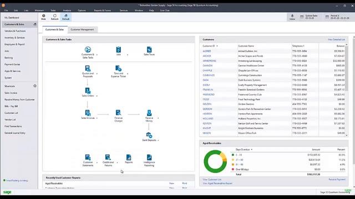This screenshot has width=355, height=199.
Task: Click the Customers list scroll-down arrow
Action: coord(346,135)
